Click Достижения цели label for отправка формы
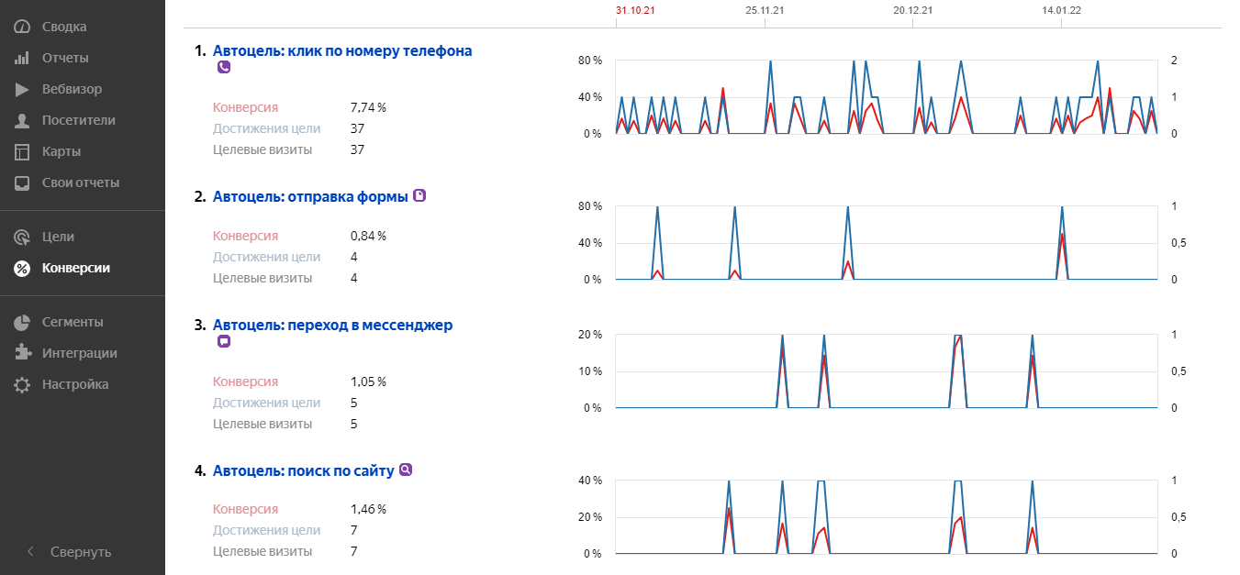Viewport: 1240px width, 575px height. [x=267, y=257]
